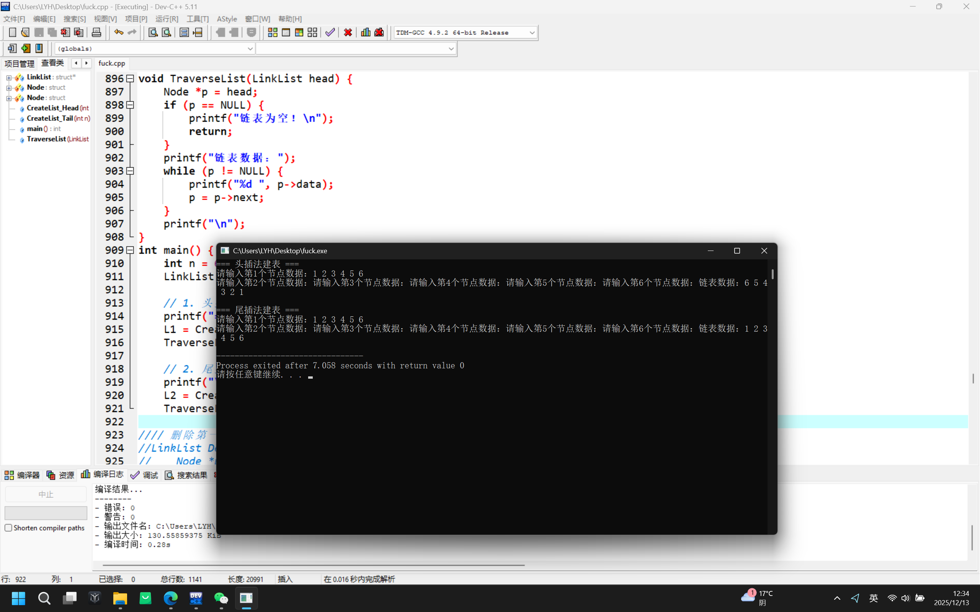980x612 pixels.
Task: Click the console window's vertical scrollbar
Action: tap(773, 274)
